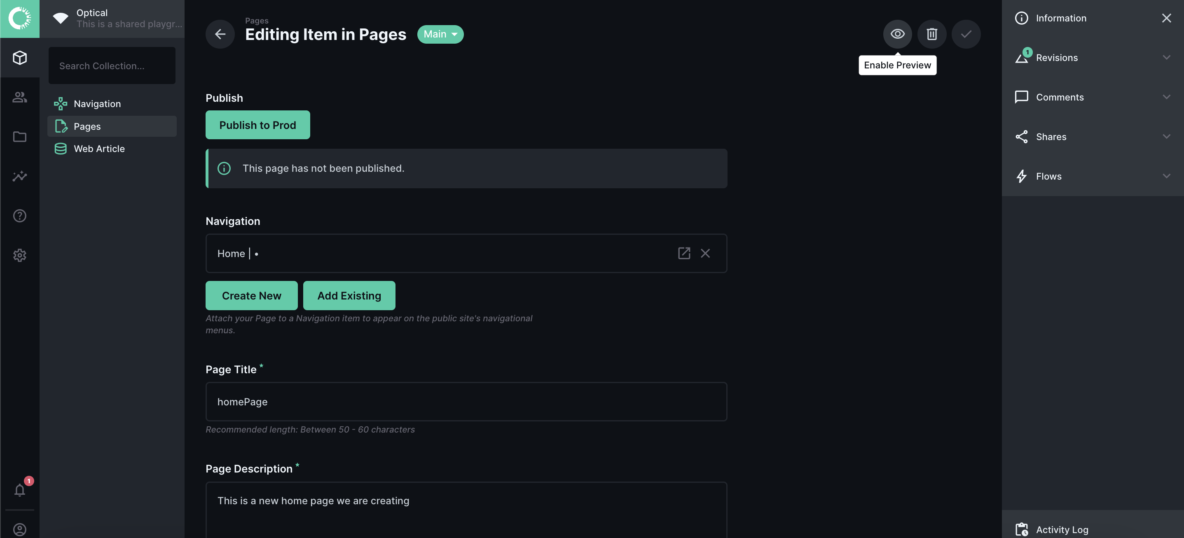Screen dimensions: 1184x538
Task: Open the Insights chart icon
Action: click(x=19, y=176)
